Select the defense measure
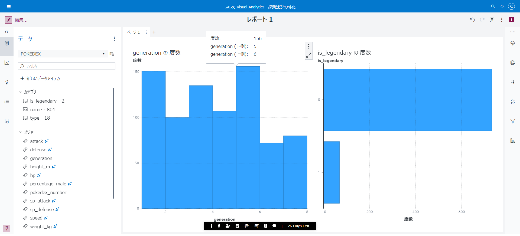The width and height of the screenshot is (520, 236). 38,150
